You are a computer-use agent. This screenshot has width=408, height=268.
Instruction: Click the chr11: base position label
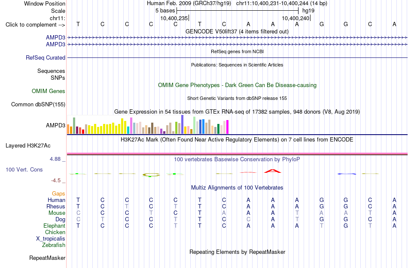pos(57,18)
